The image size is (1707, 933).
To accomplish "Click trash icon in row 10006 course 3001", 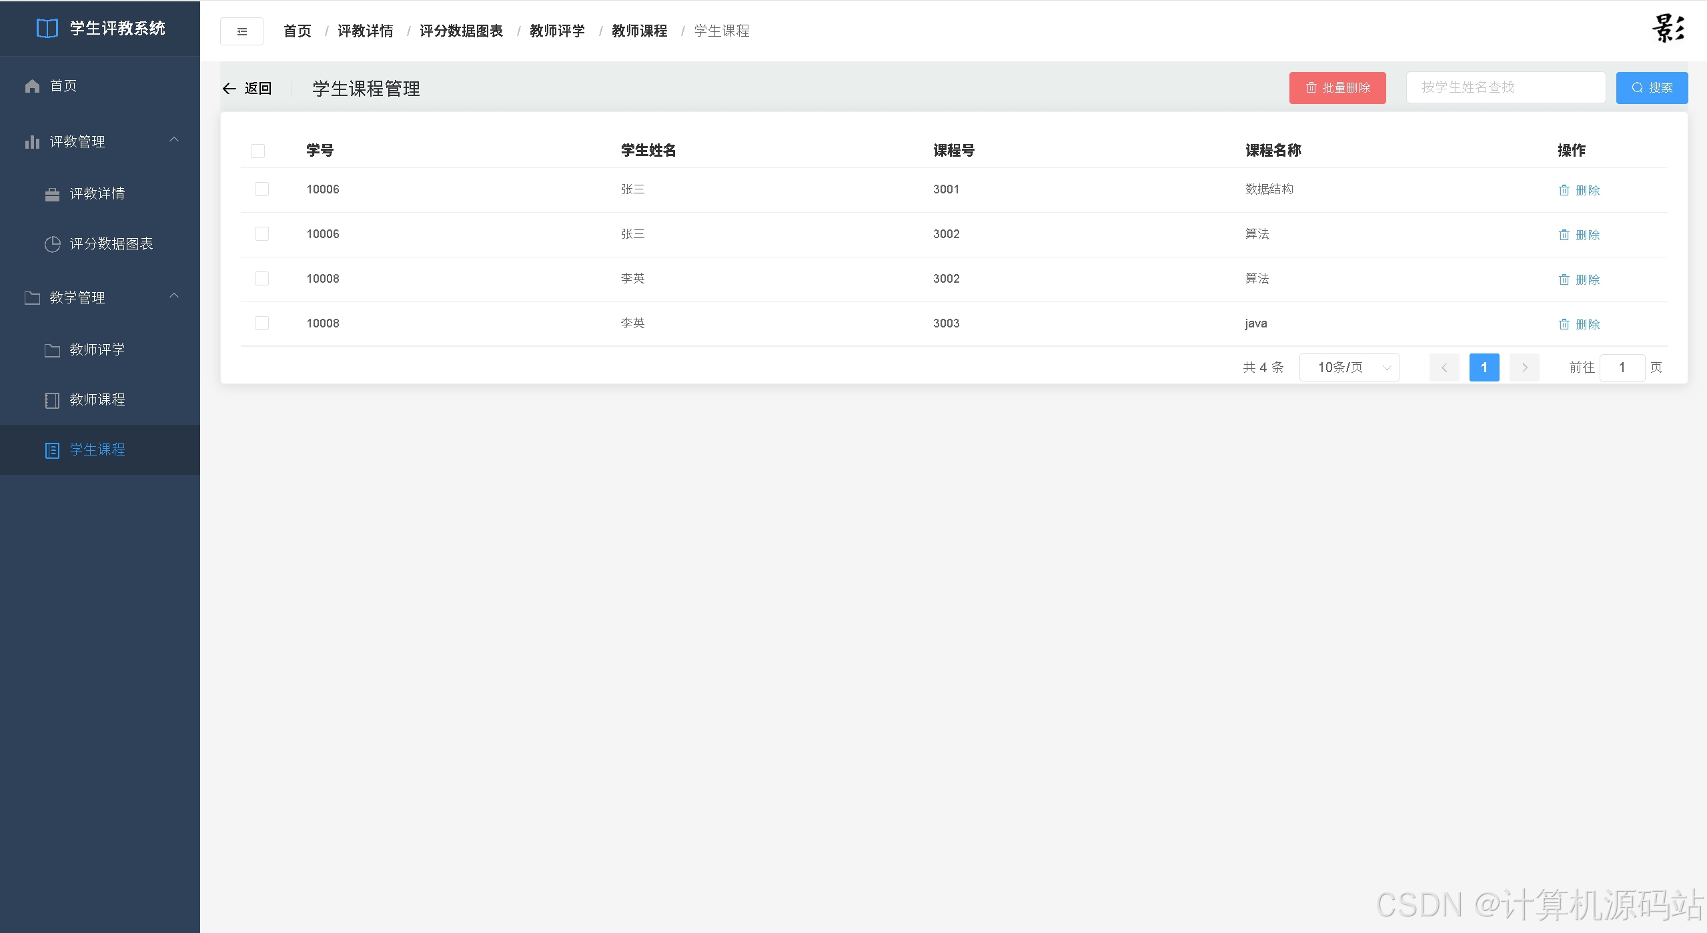I will tap(1564, 191).
